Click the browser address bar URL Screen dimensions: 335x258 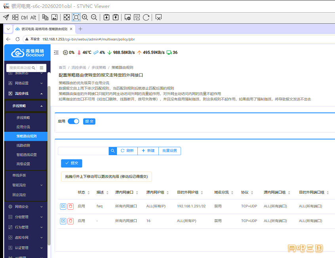pos(88,39)
